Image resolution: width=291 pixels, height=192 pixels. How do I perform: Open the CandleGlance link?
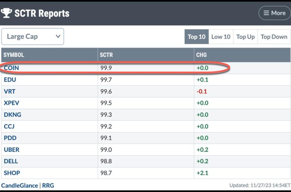19,186
